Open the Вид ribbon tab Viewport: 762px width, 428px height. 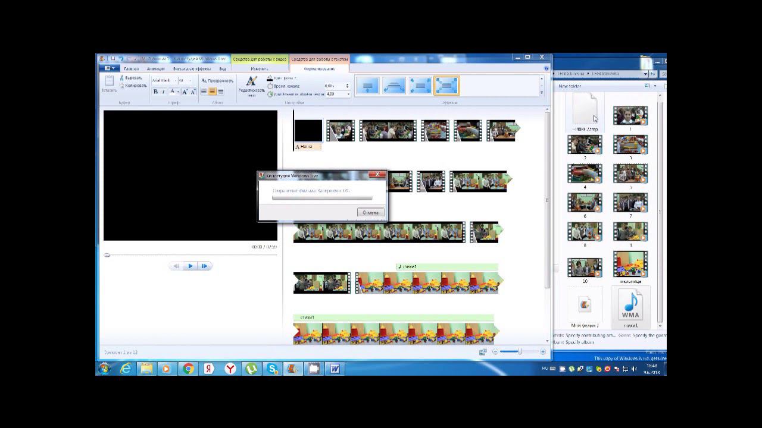(222, 68)
